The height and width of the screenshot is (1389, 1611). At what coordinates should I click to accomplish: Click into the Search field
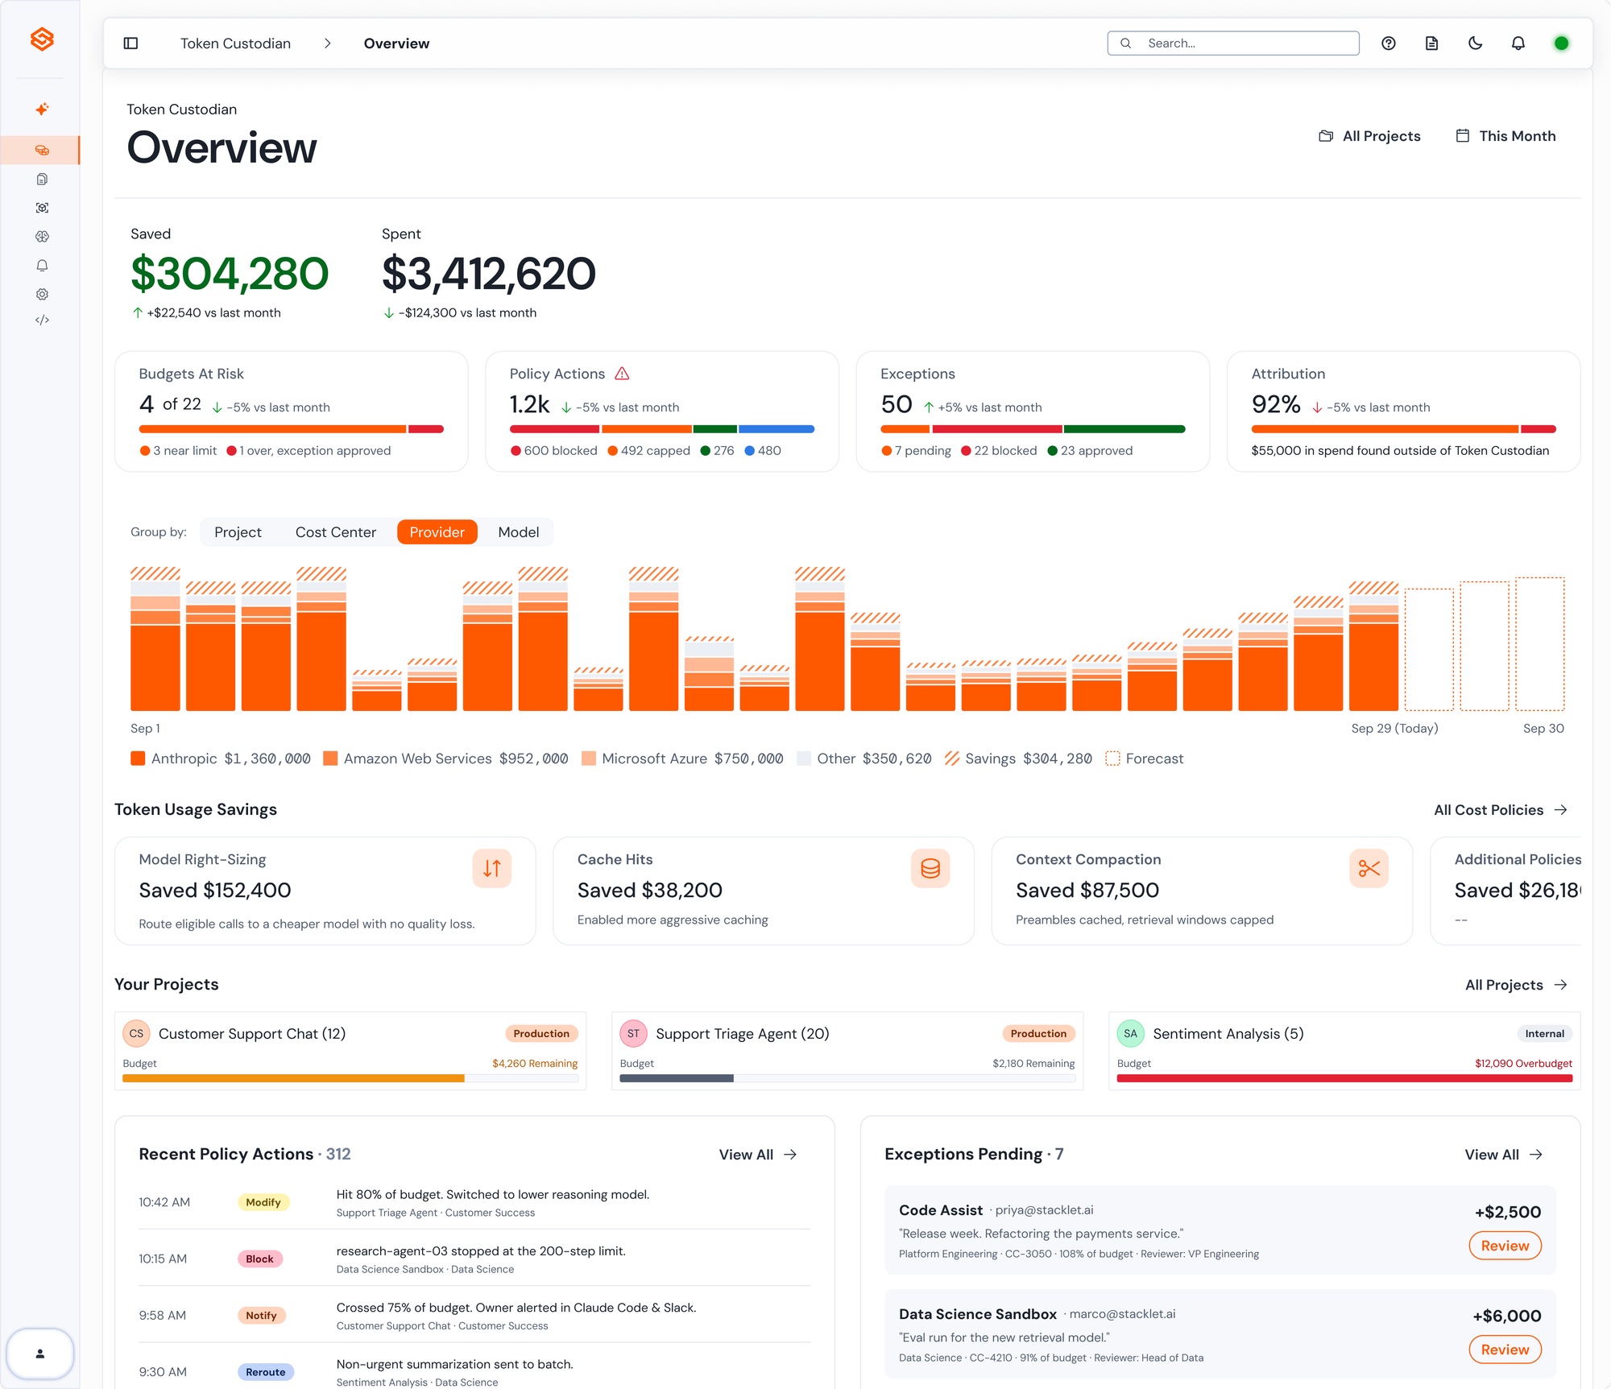point(1233,43)
